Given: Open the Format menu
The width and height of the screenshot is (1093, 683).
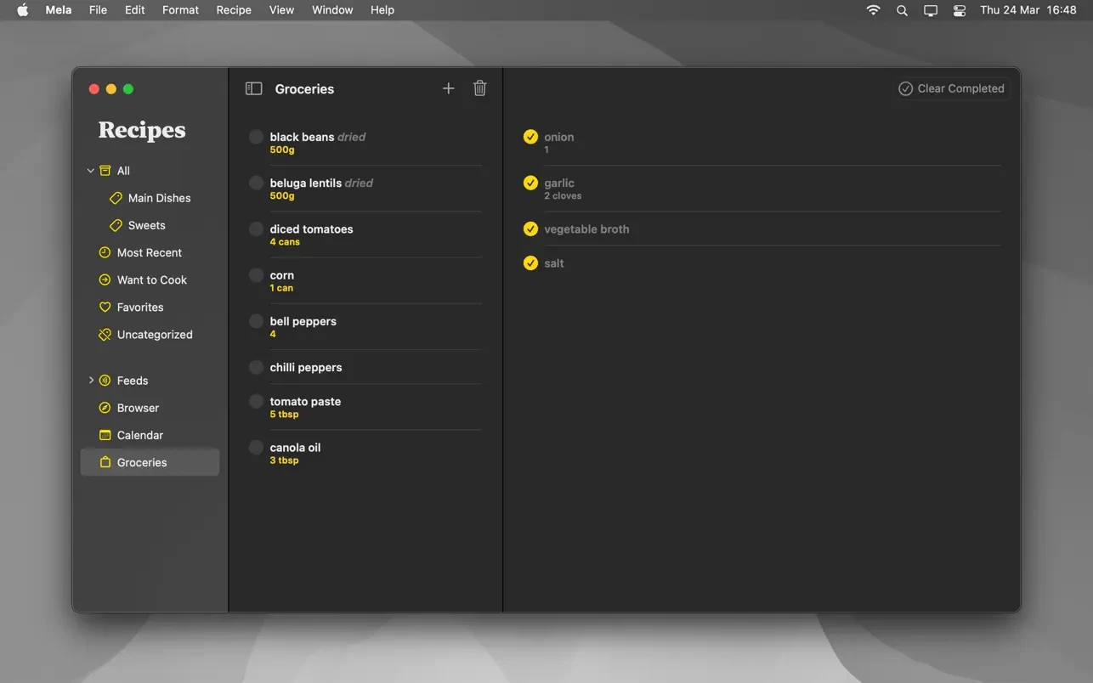Looking at the screenshot, I should click(180, 10).
